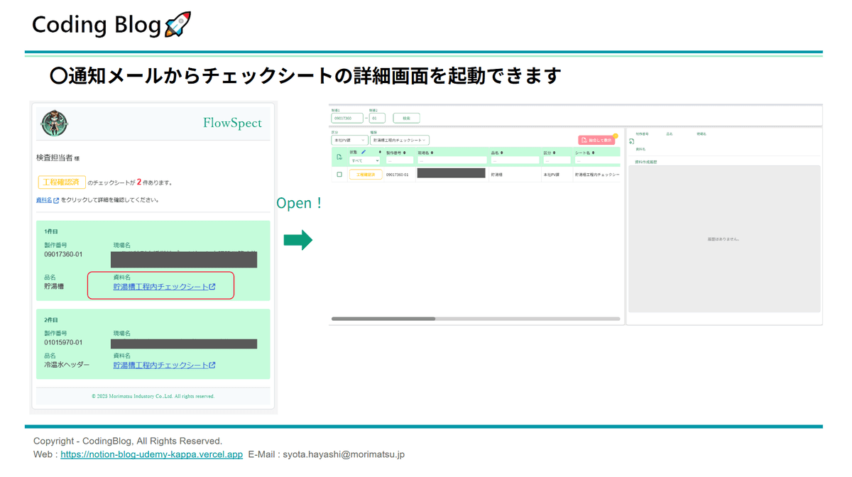Click the pink 結合して表示 button
852x477 pixels.
click(x=596, y=141)
